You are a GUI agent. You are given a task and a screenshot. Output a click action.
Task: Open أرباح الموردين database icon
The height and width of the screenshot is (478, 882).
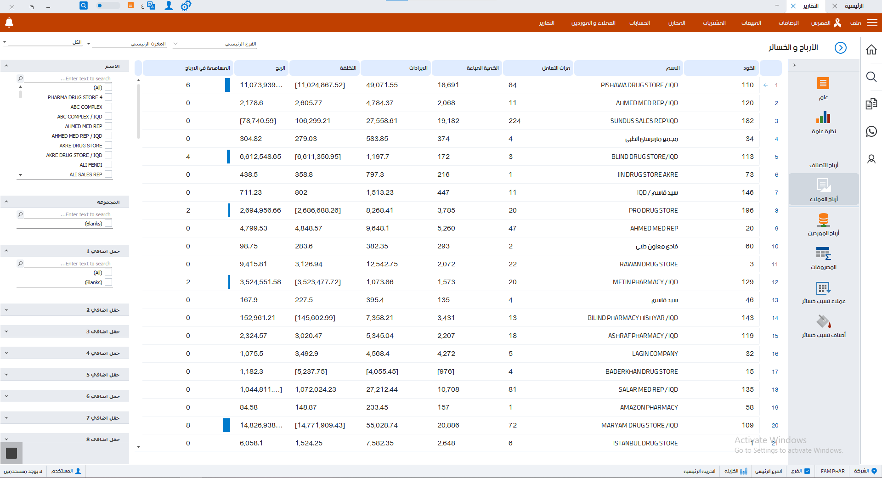pyautogui.click(x=823, y=220)
